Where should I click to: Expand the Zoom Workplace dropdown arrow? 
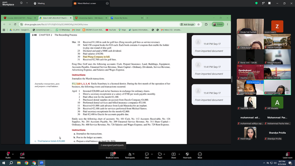(x=27, y=3)
